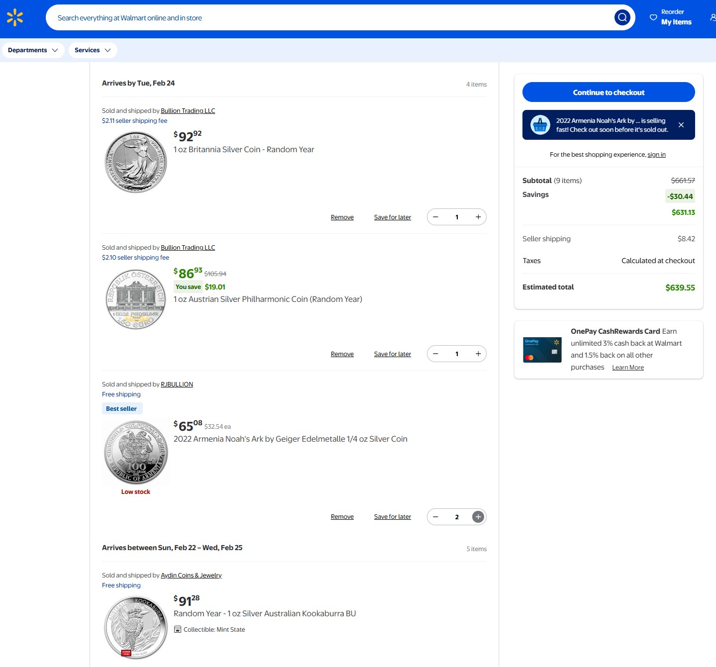Click the $631.13 discounted subtotal
Viewport: 716px width, 667px height.
[683, 212]
